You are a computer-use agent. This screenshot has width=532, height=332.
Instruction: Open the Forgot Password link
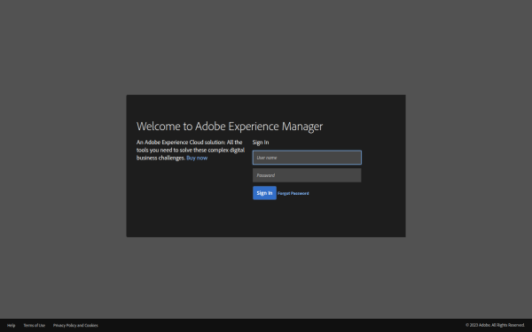293,193
